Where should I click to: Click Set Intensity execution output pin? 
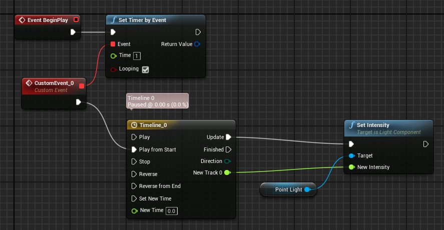pos(425,144)
